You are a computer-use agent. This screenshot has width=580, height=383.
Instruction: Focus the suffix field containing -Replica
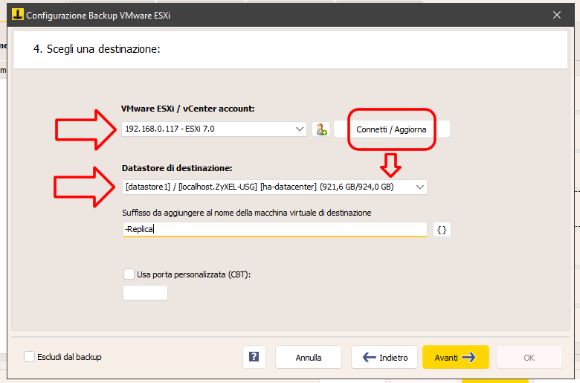275,230
